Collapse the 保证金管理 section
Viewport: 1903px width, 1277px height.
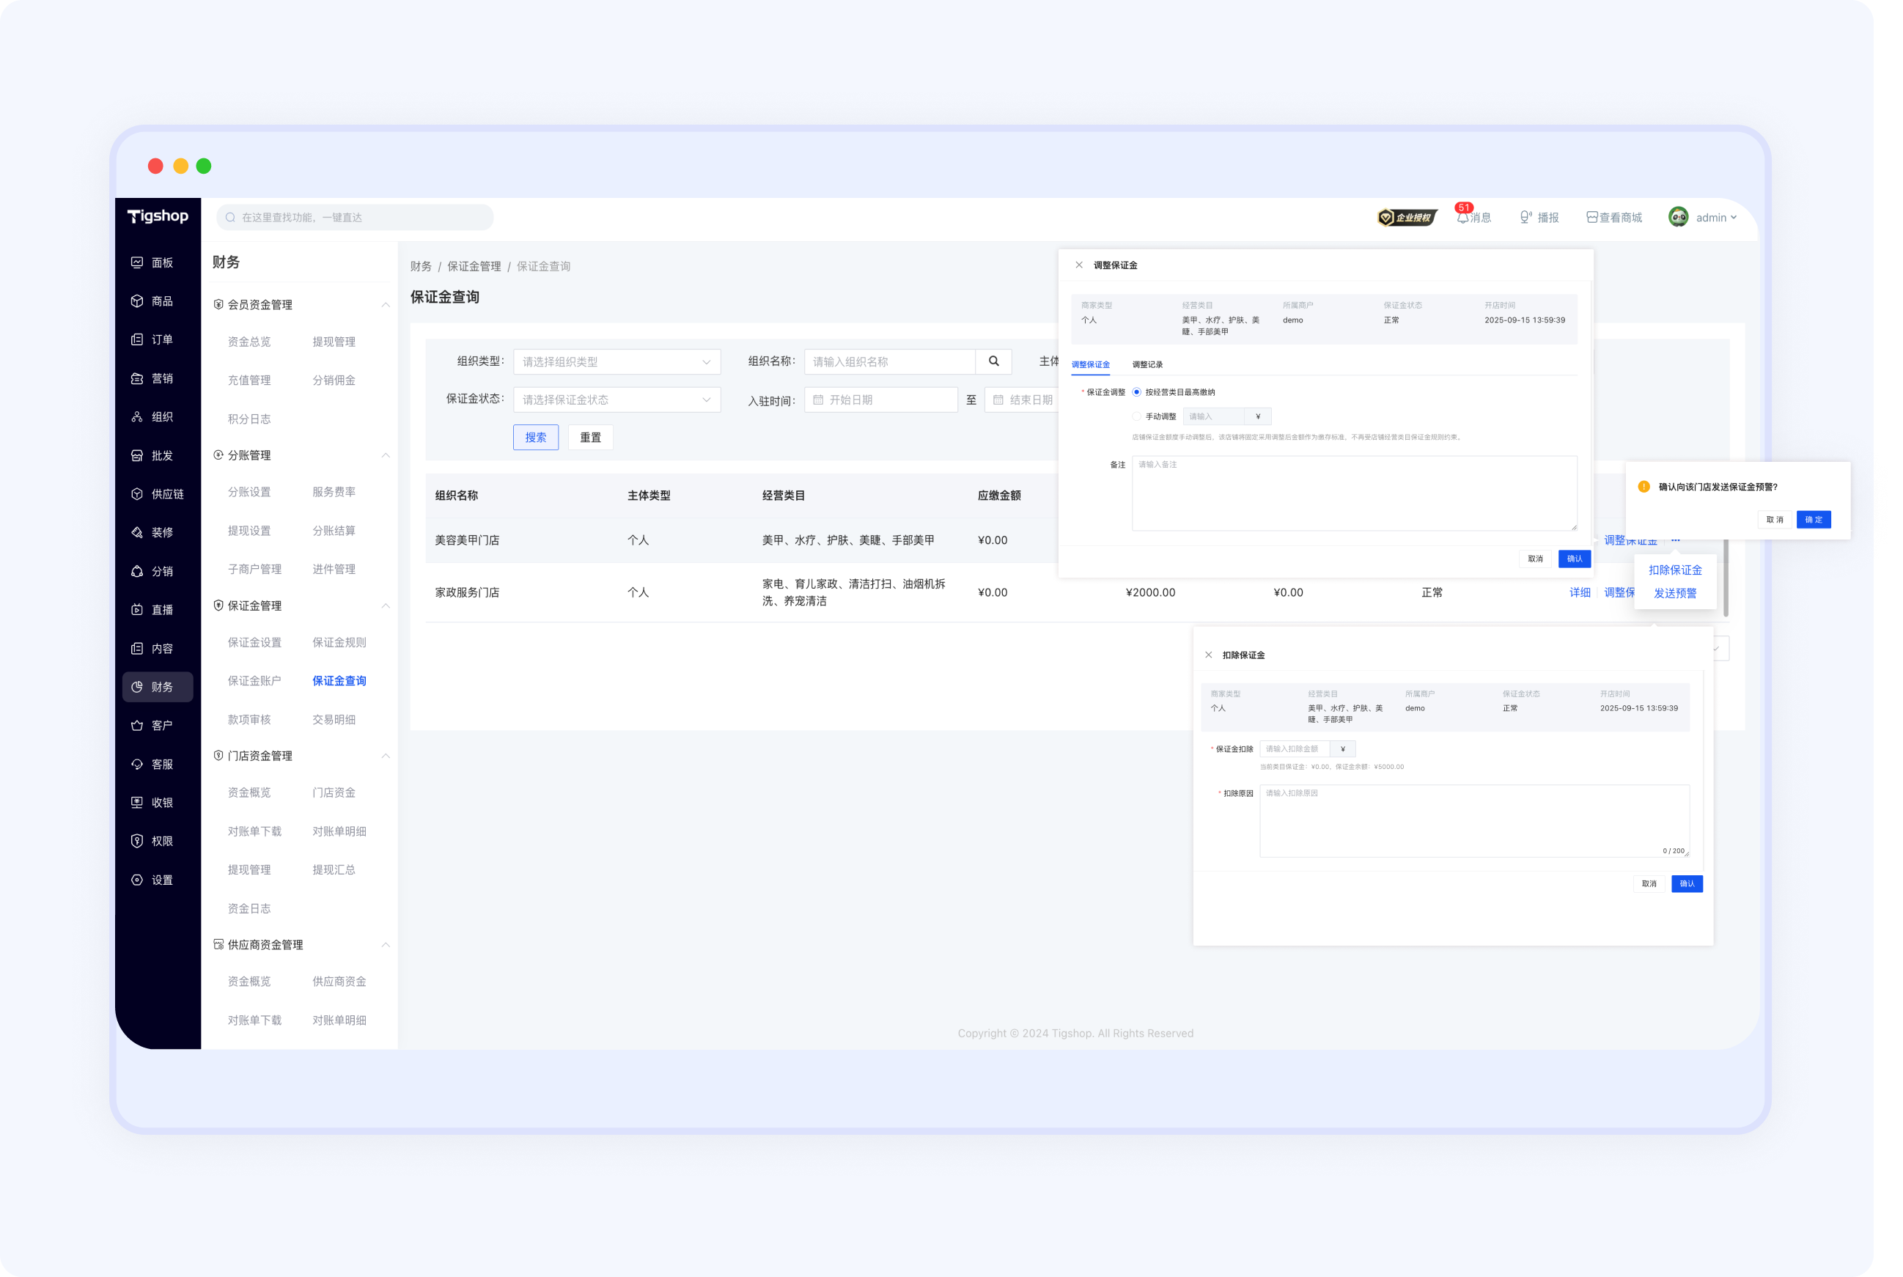(386, 606)
